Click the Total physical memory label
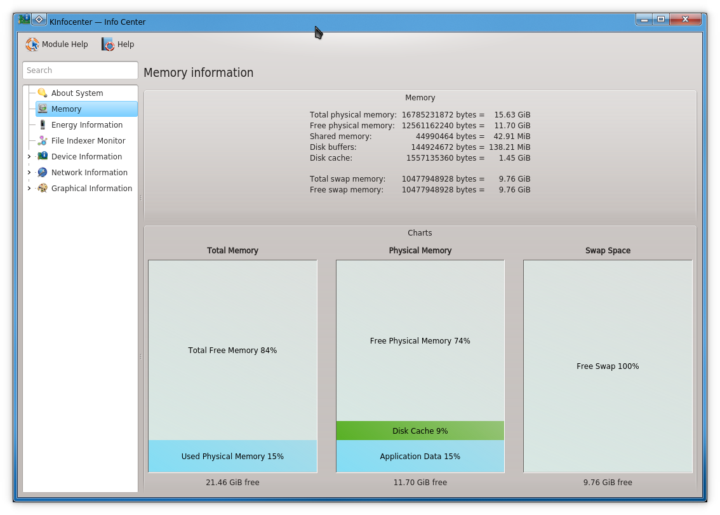720x515 pixels. coord(352,115)
